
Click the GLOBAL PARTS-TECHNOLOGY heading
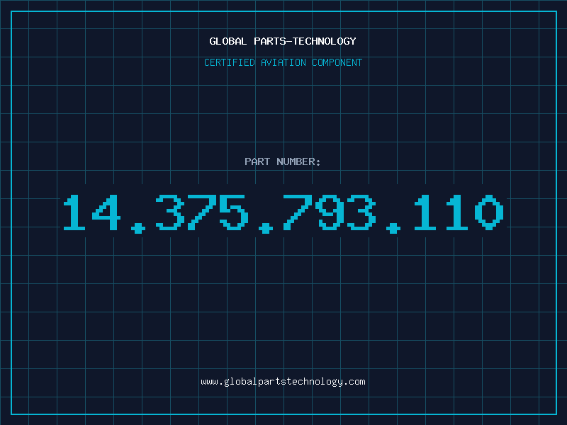pos(283,41)
